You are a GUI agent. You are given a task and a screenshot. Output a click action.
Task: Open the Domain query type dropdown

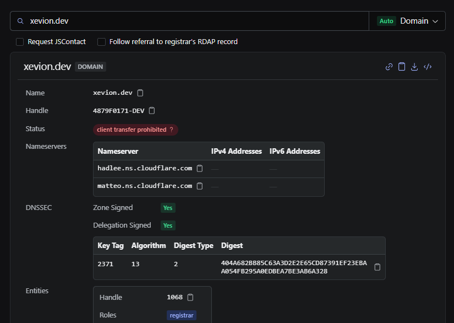pos(419,20)
